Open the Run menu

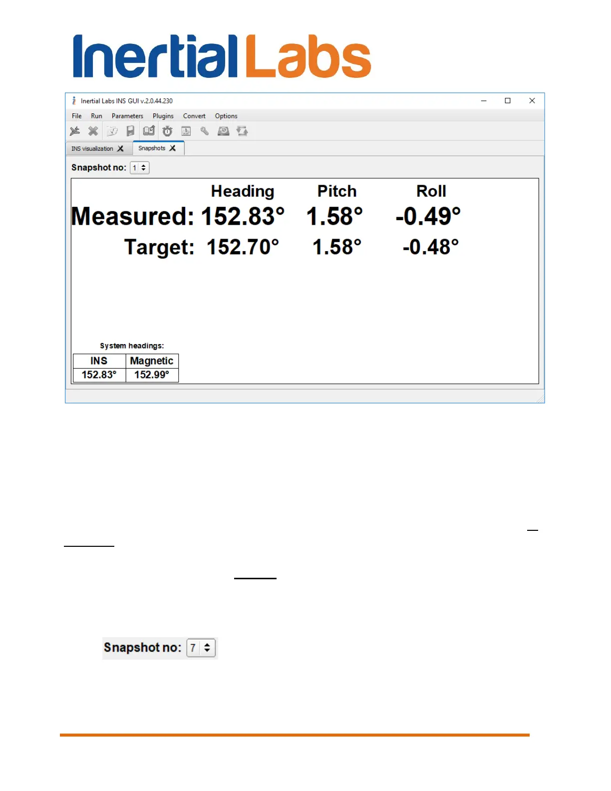click(96, 116)
